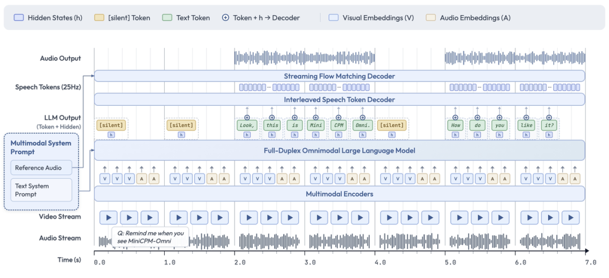Click 'Full-Duplex Omnimodal Large Language Model' block

click(339, 150)
